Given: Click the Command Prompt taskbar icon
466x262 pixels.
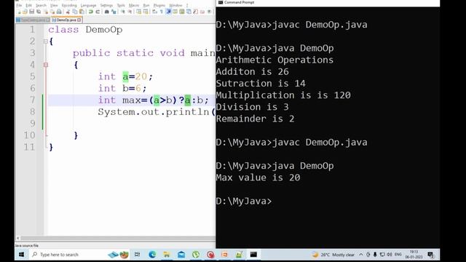Looking at the screenshot, I should tap(253, 255).
